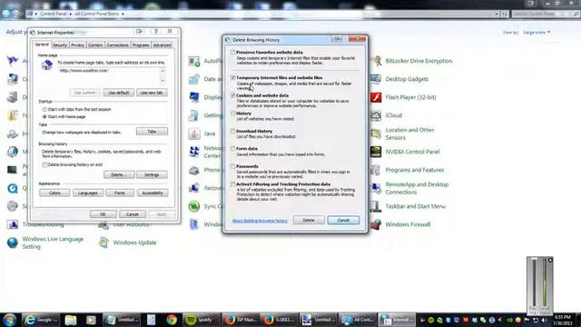Open Location and Other Sensors icon
Image resolution: width=581 pixels, height=327 pixels.
coord(376,134)
